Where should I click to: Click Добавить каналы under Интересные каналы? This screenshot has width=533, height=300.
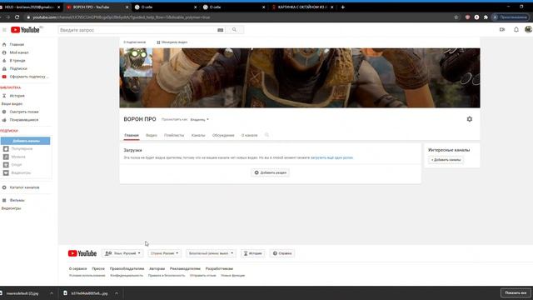[x=446, y=160]
